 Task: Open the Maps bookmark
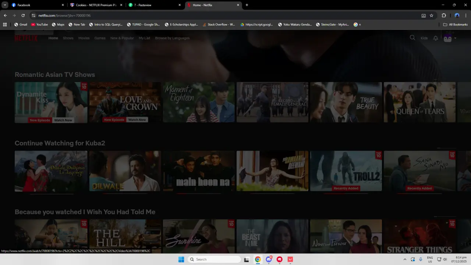click(58, 25)
